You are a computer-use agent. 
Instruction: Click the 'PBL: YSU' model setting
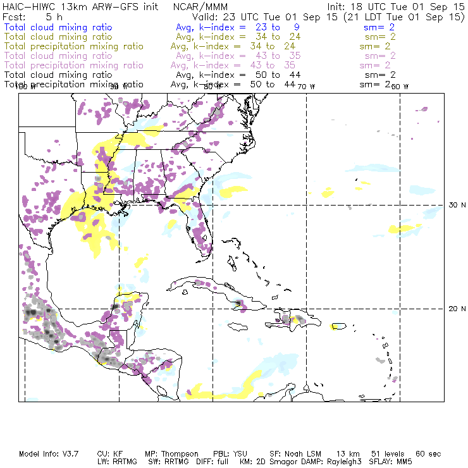coord(230,454)
